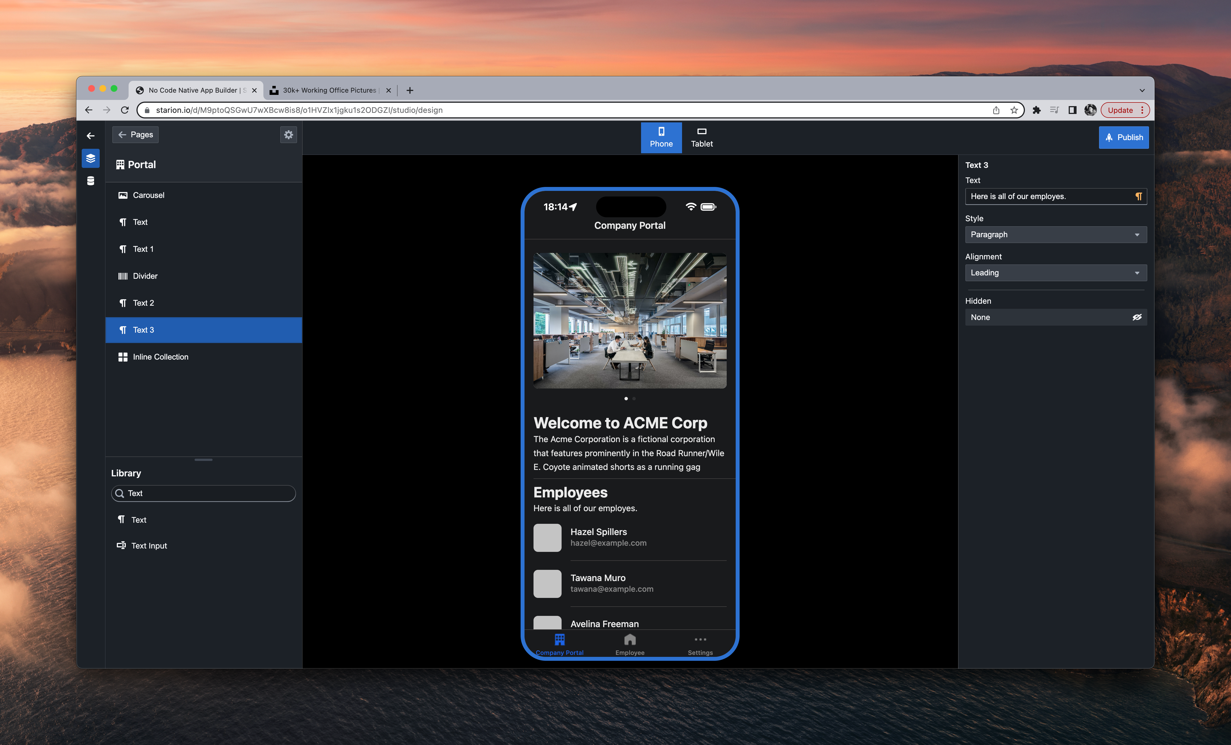Click the browser forward button

(106, 110)
